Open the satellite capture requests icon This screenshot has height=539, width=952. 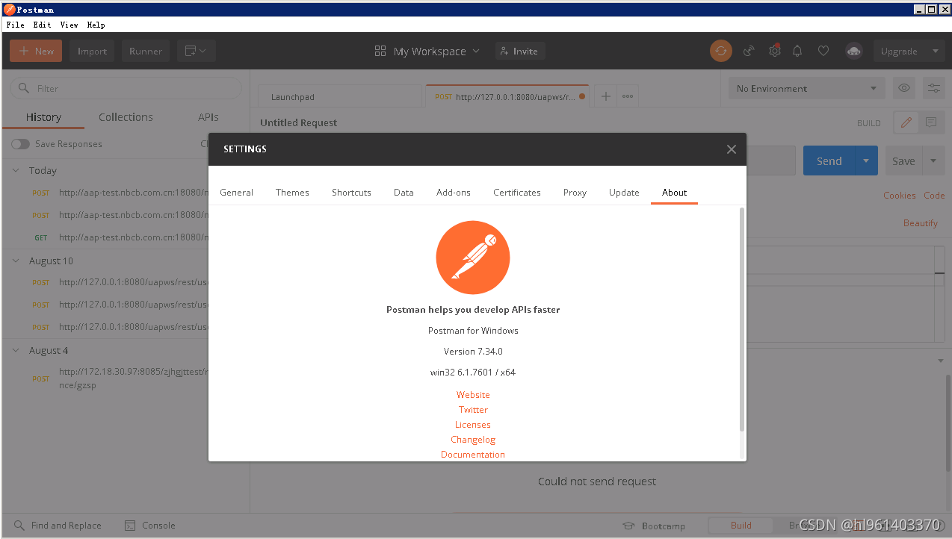tap(749, 51)
